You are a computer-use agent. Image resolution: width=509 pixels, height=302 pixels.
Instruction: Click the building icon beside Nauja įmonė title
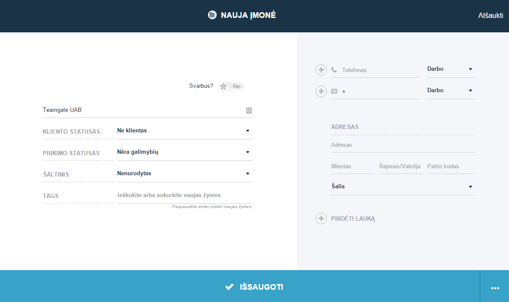click(x=212, y=15)
